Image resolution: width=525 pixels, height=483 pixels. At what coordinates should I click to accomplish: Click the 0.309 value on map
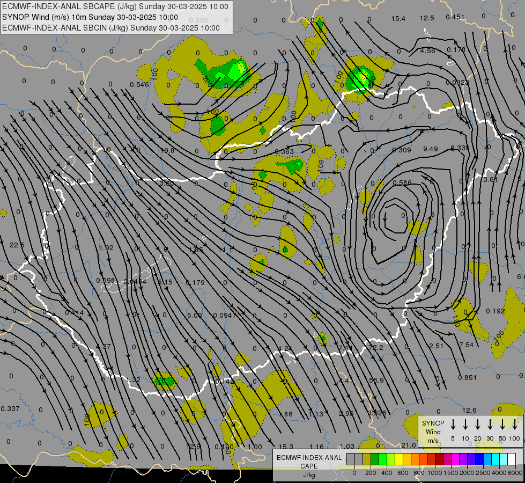[402, 150]
